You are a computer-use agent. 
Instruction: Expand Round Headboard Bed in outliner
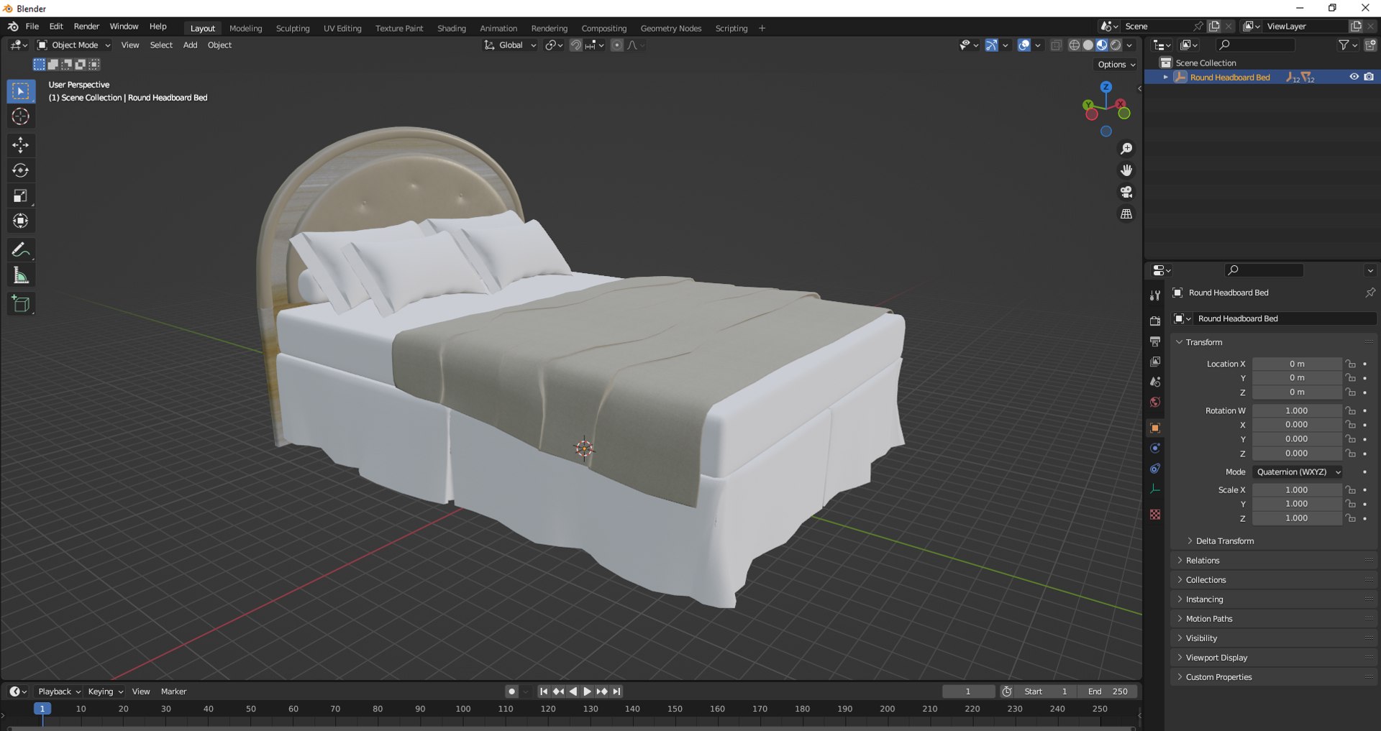1165,77
